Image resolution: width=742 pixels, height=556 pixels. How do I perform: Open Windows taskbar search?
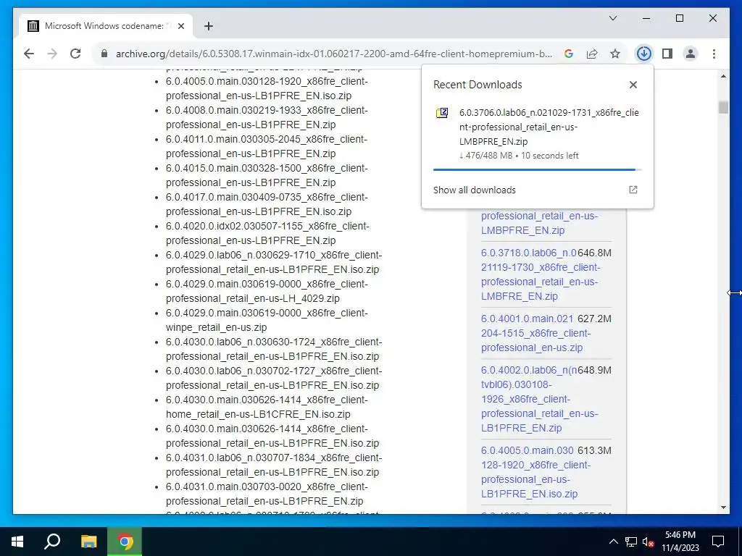(52, 542)
